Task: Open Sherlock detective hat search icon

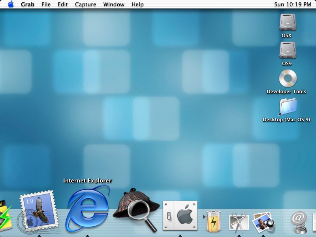Action: [x=136, y=209]
